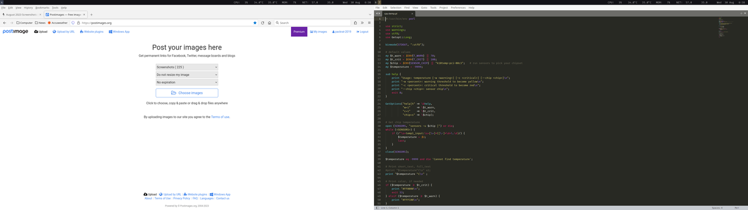Open Firefox History menu

pos(28,8)
